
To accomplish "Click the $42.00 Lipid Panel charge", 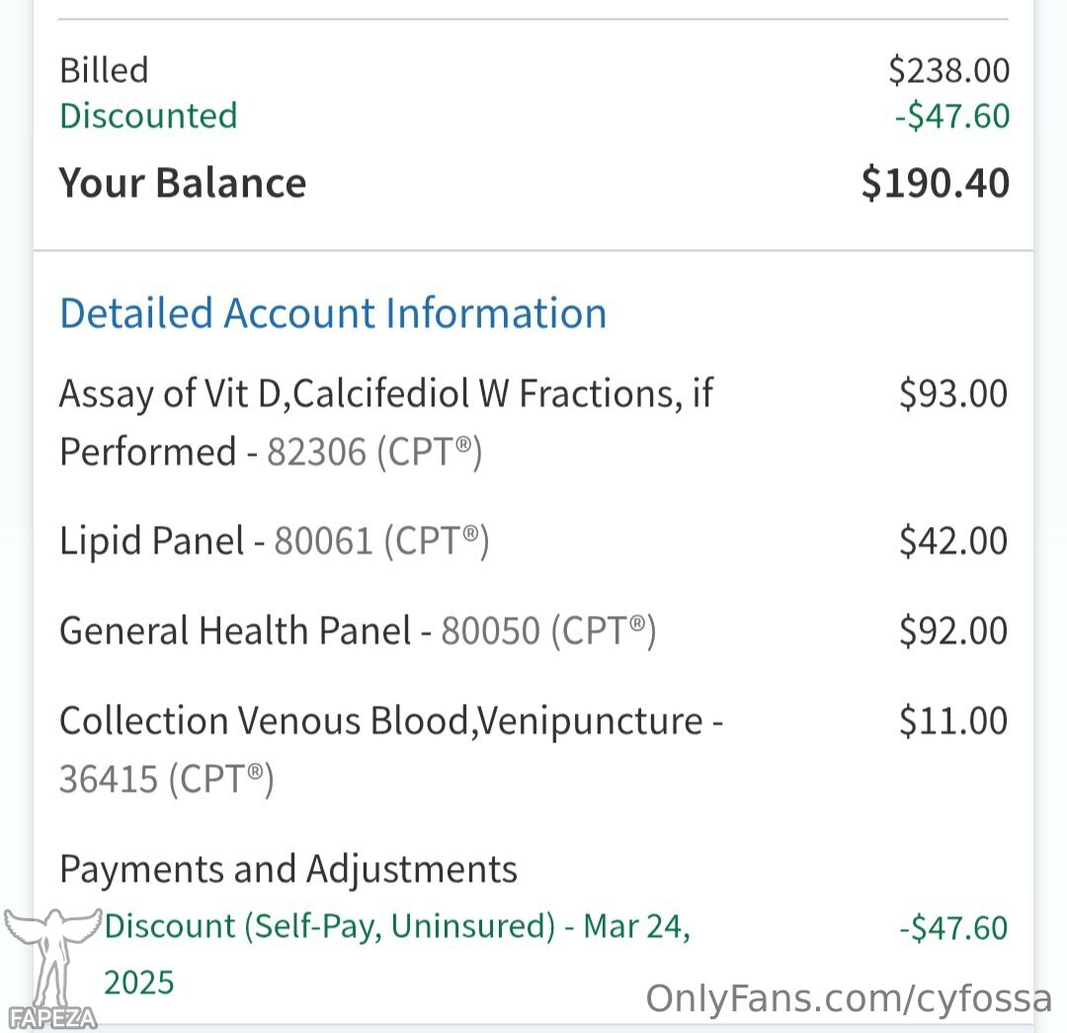I will pyautogui.click(x=952, y=542).
